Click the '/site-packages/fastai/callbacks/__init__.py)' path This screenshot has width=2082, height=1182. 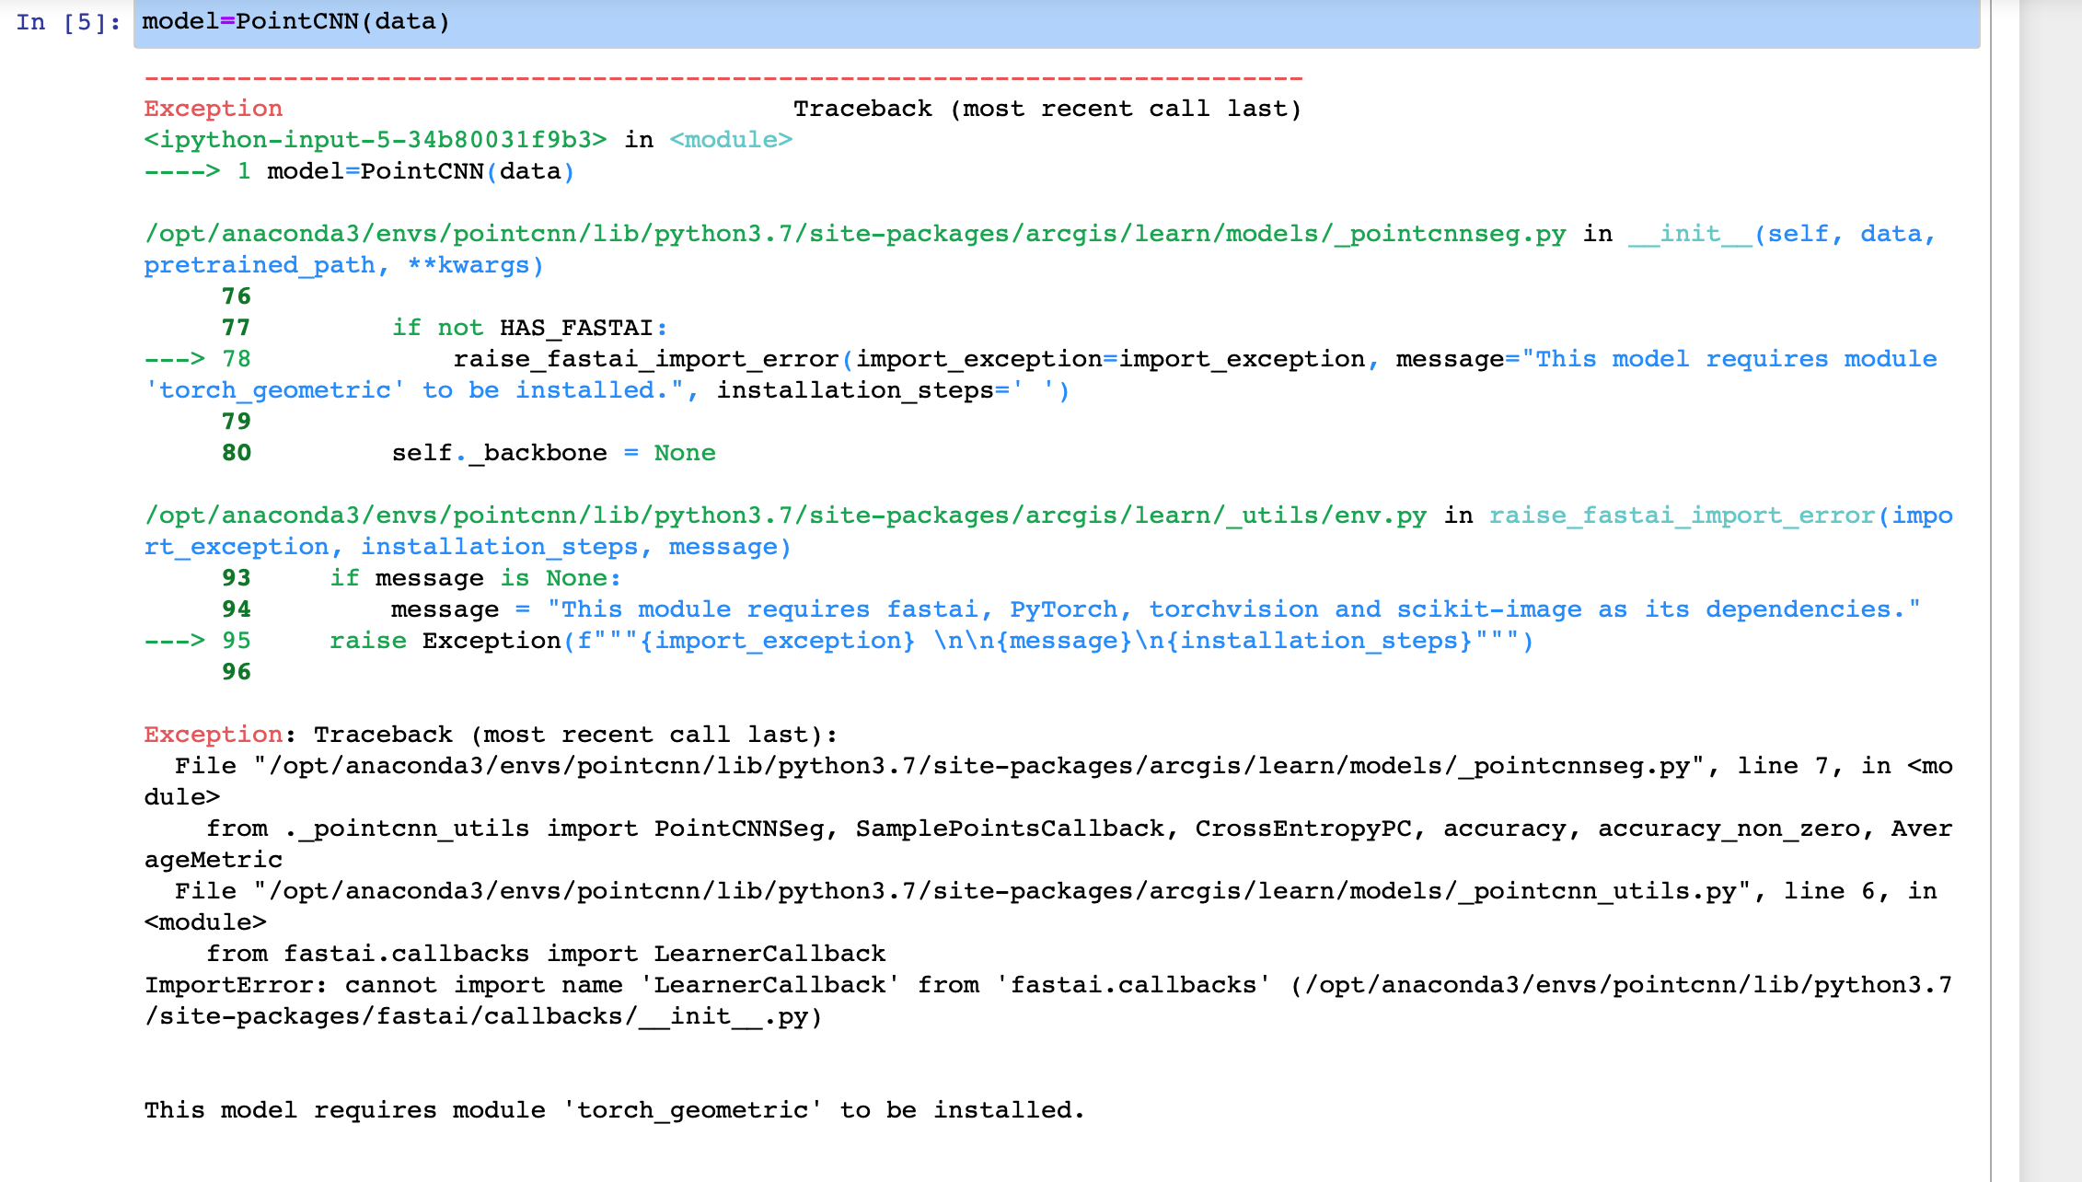(483, 1016)
